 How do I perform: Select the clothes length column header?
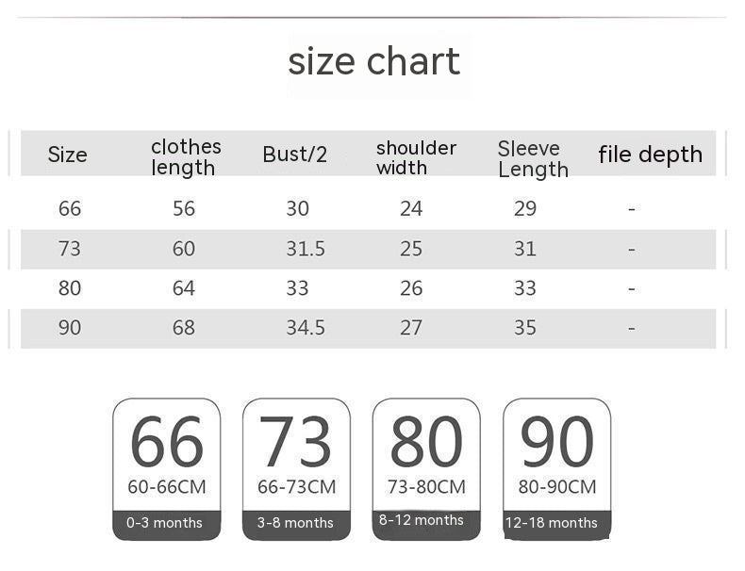tap(185, 156)
